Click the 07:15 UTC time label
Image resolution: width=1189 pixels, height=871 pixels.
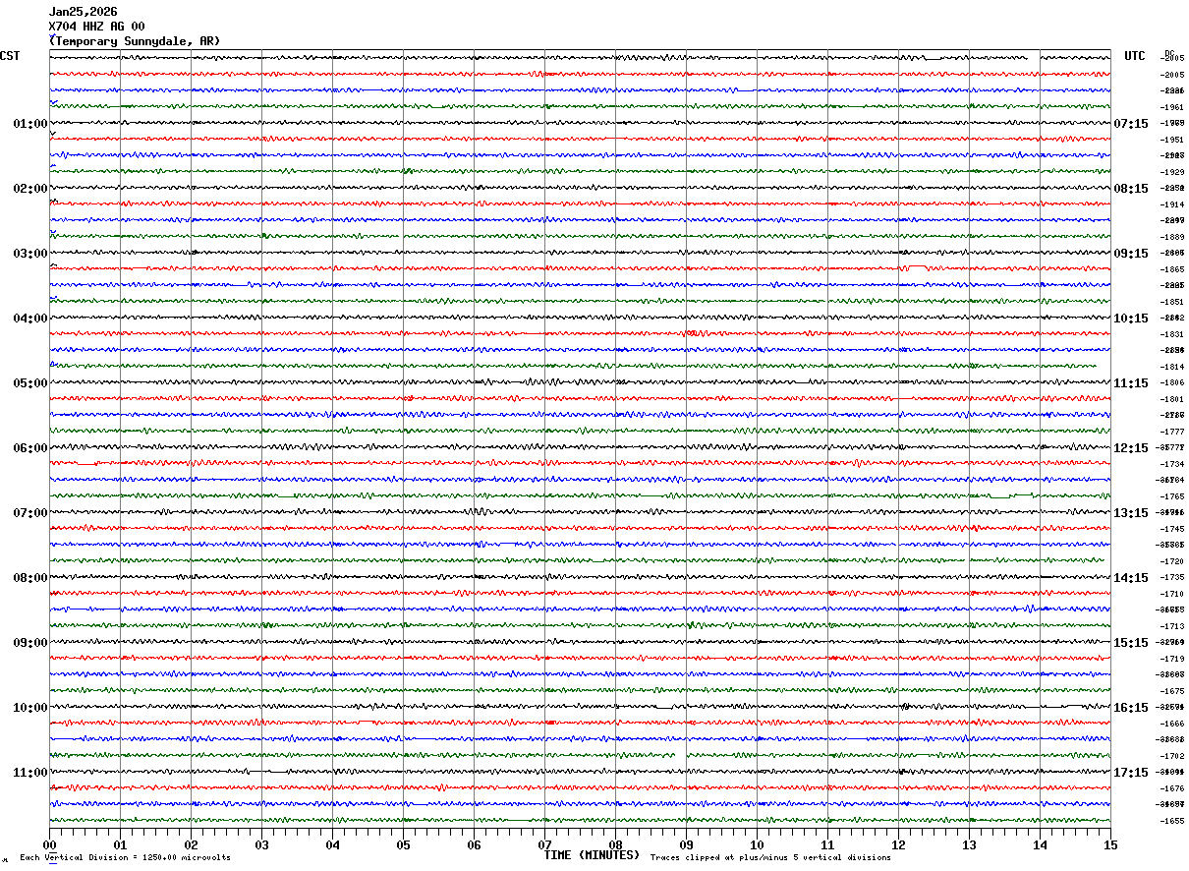(x=1130, y=124)
